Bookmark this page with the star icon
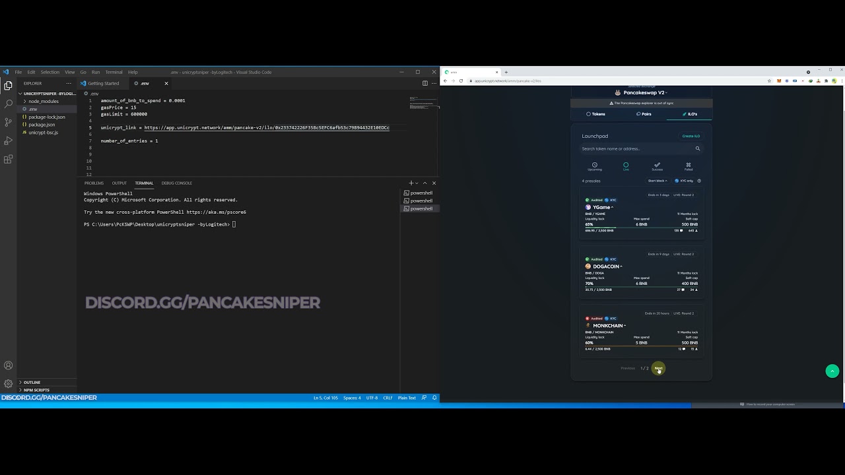 click(770, 80)
